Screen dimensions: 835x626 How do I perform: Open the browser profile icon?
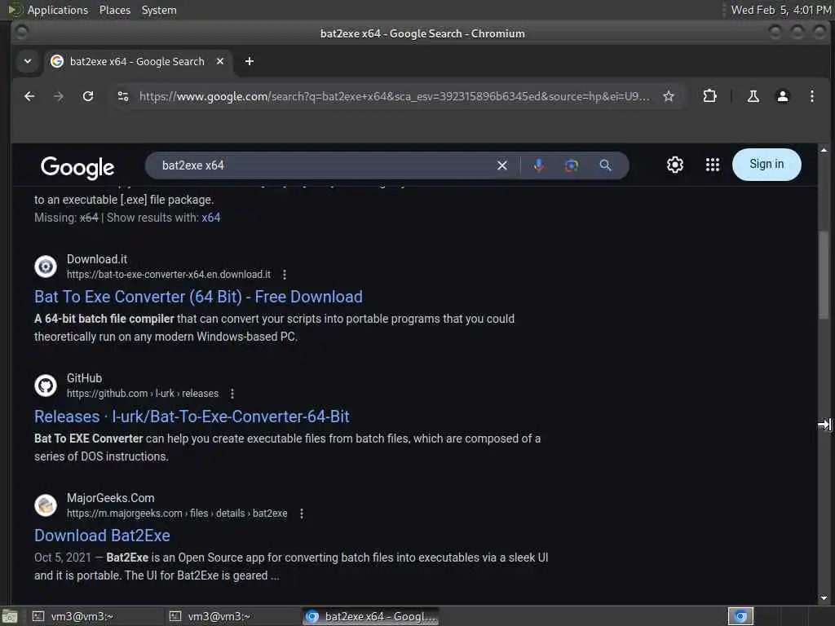tap(782, 96)
